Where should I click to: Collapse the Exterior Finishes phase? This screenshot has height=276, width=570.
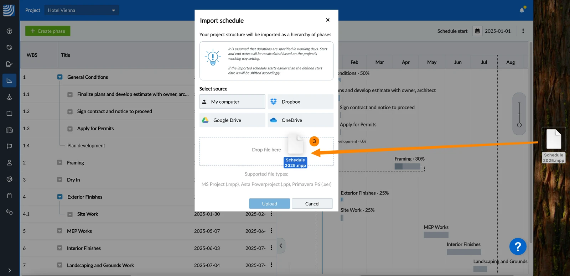click(60, 197)
